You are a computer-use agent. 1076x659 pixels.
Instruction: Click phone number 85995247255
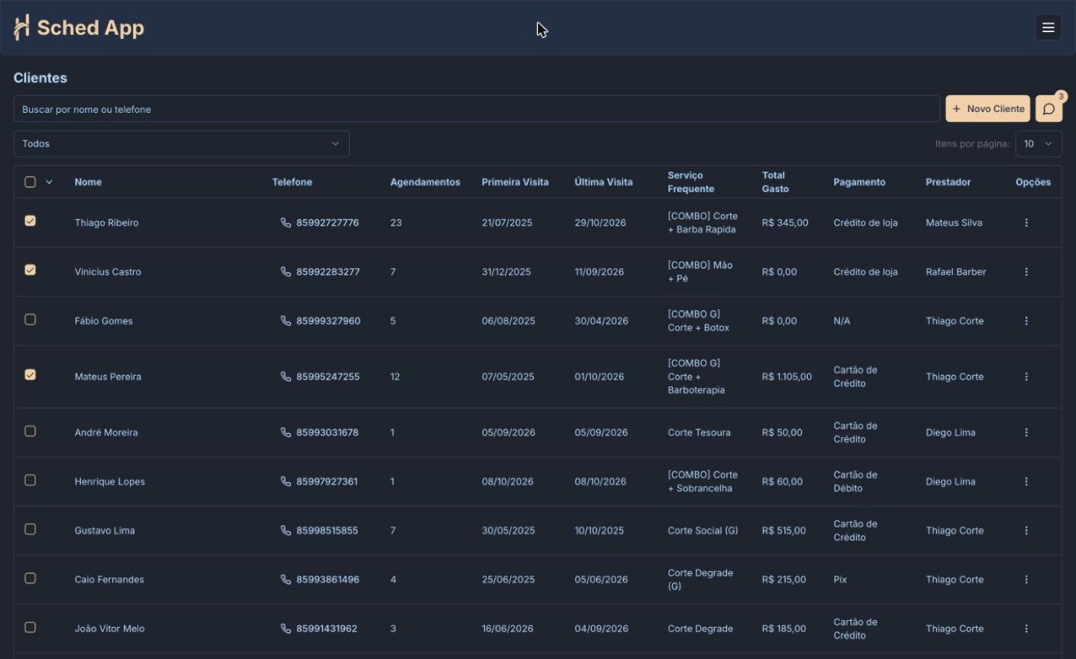pyautogui.click(x=328, y=377)
